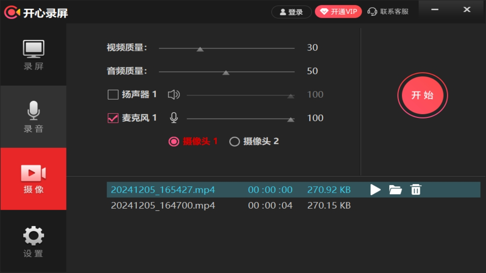486x273 pixels.
Task: Select the 摄像 camera recording mode
Action: [x=33, y=179]
